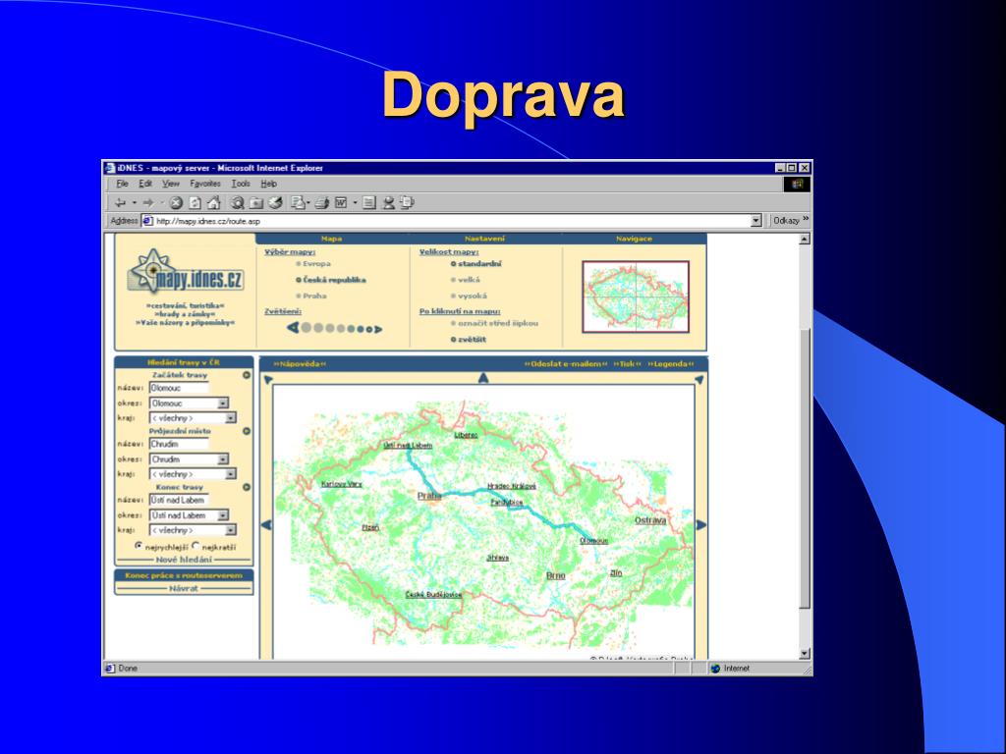Select vysoká map size
Screen dimensions: 1006x754
469,296
